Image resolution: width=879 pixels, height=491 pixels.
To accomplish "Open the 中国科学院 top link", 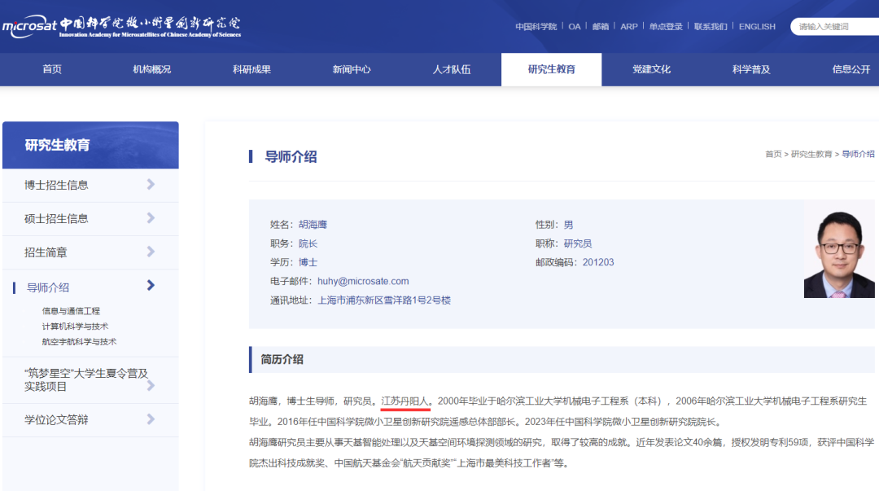I will point(536,26).
